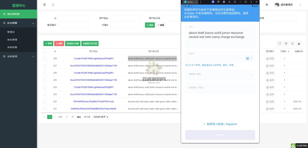Click the table export icon
The height and width of the screenshot is (148, 308).
pyautogui.click(x=299, y=43)
